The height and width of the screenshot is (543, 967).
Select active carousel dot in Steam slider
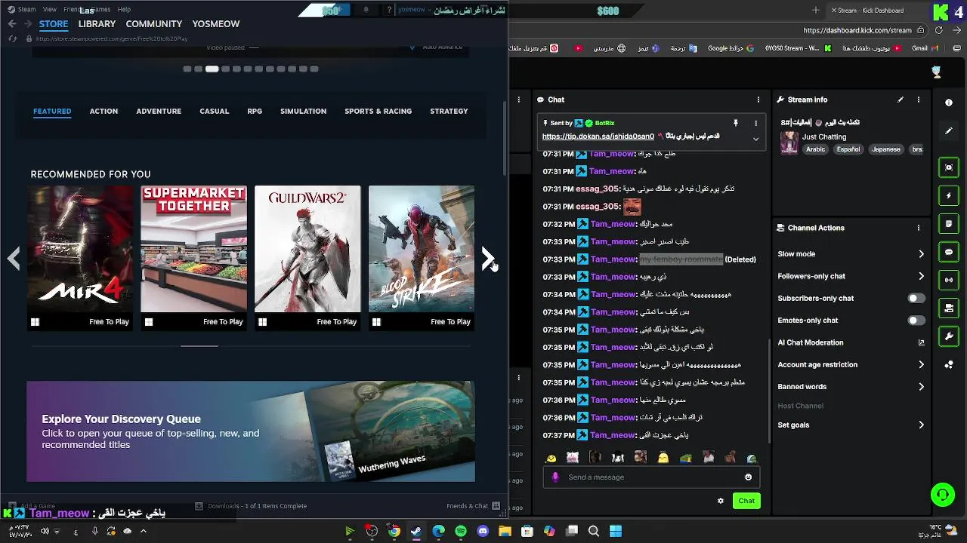point(212,69)
